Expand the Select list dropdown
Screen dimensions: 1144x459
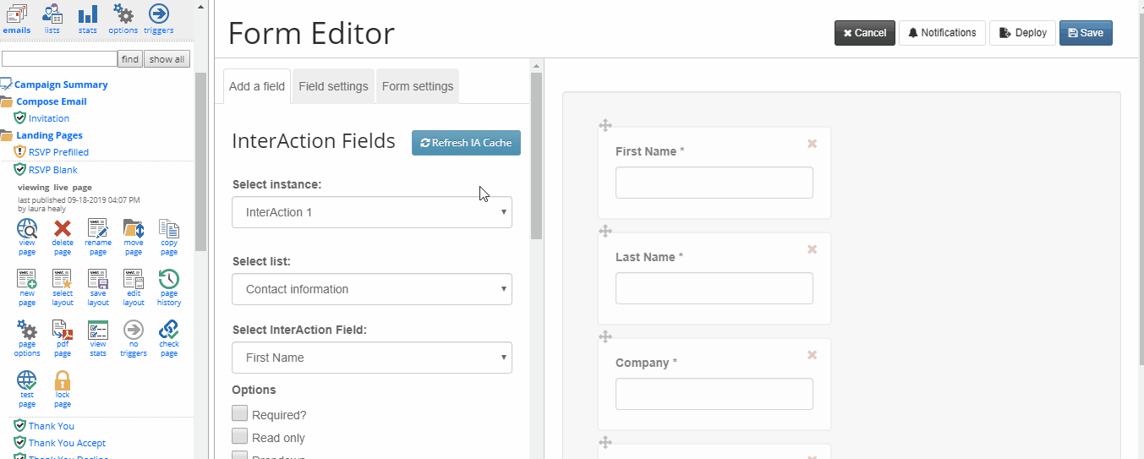(372, 289)
